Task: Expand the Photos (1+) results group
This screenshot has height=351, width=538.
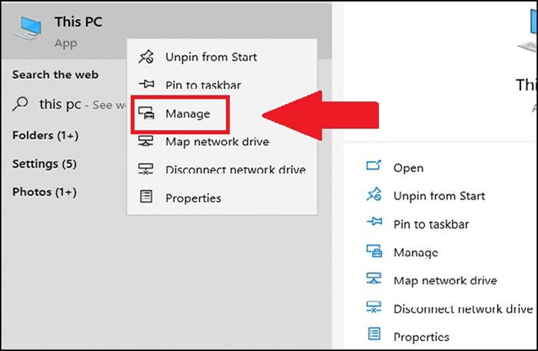Action: 45,192
